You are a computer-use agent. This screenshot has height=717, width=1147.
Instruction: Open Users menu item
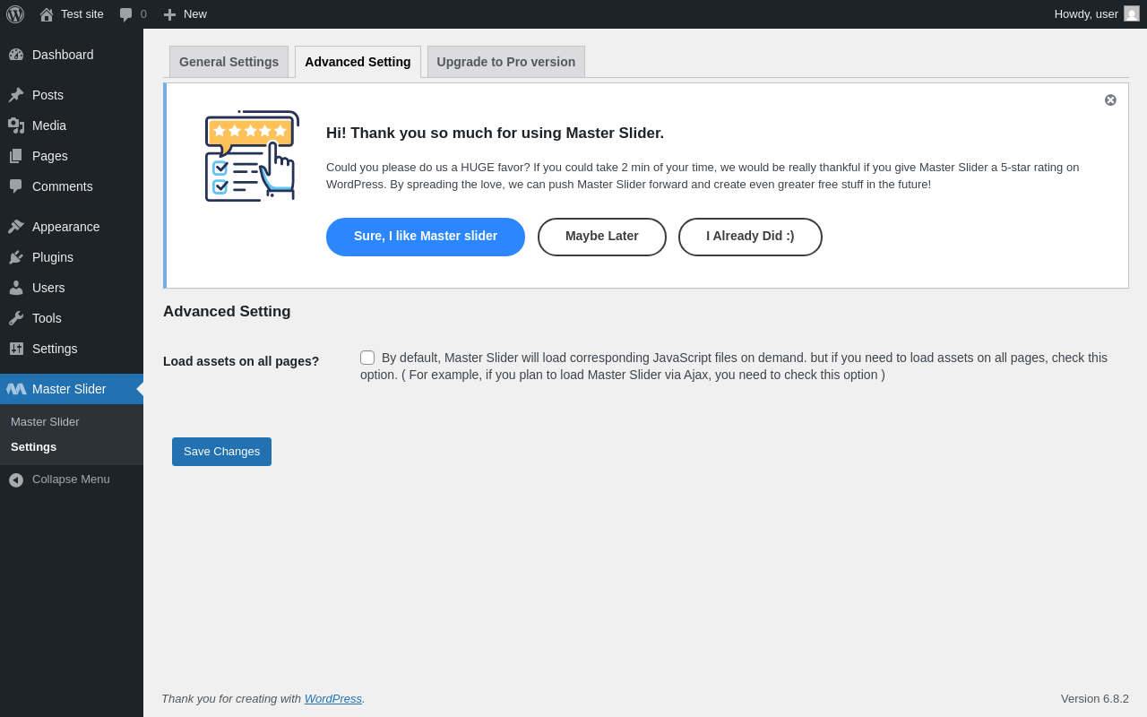point(72,288)
